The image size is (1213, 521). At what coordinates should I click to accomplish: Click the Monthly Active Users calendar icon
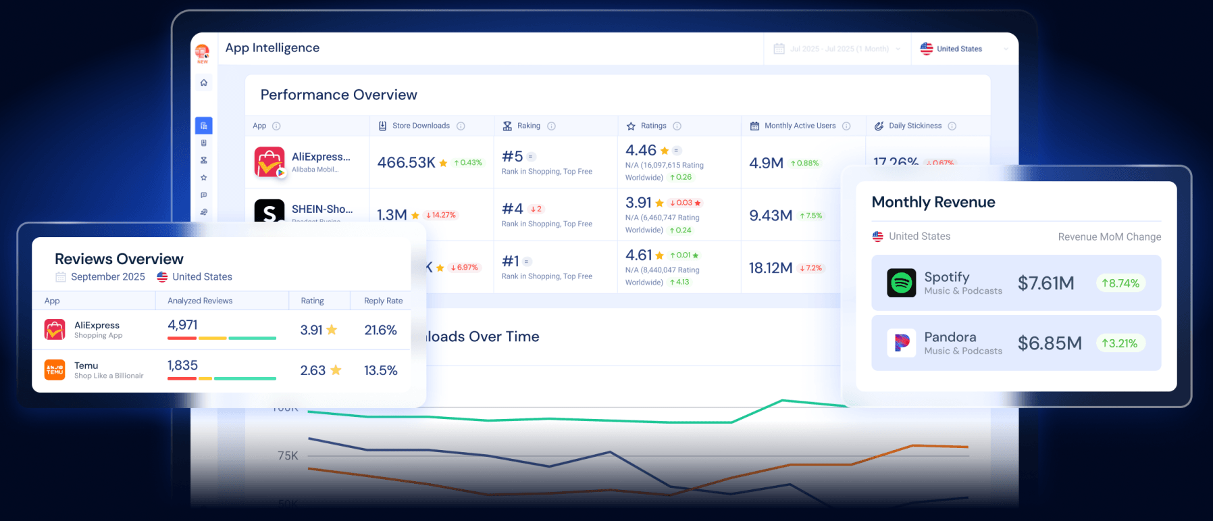[754, 126]
